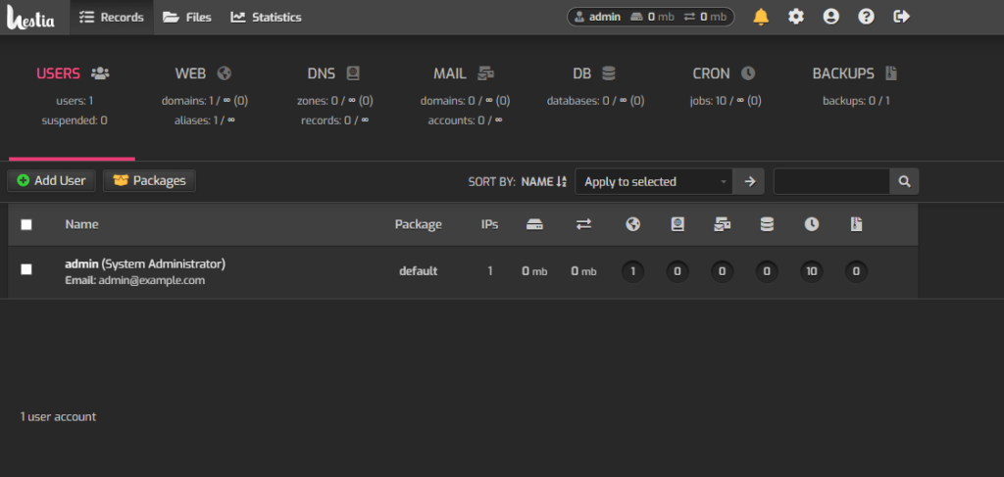
Task: Click the Add User button
Action: [52, 180]
